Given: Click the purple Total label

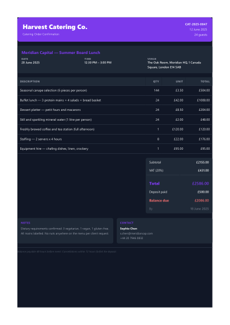Looking at the screenshot, I should tap(154, 183).
